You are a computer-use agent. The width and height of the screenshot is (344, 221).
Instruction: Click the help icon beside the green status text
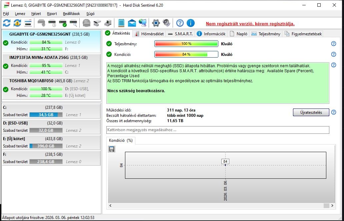[x=333, y=65]
